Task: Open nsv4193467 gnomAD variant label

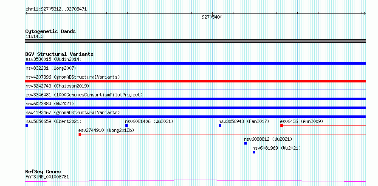Action: click(73, 112)
